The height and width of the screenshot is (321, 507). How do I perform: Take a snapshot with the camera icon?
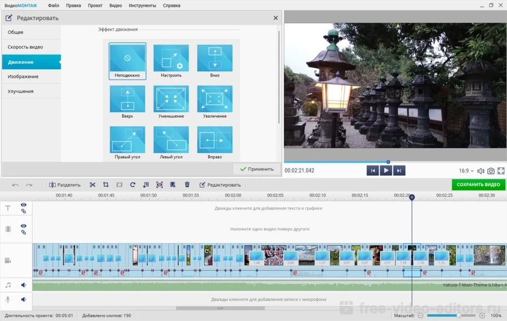point(491,171)
